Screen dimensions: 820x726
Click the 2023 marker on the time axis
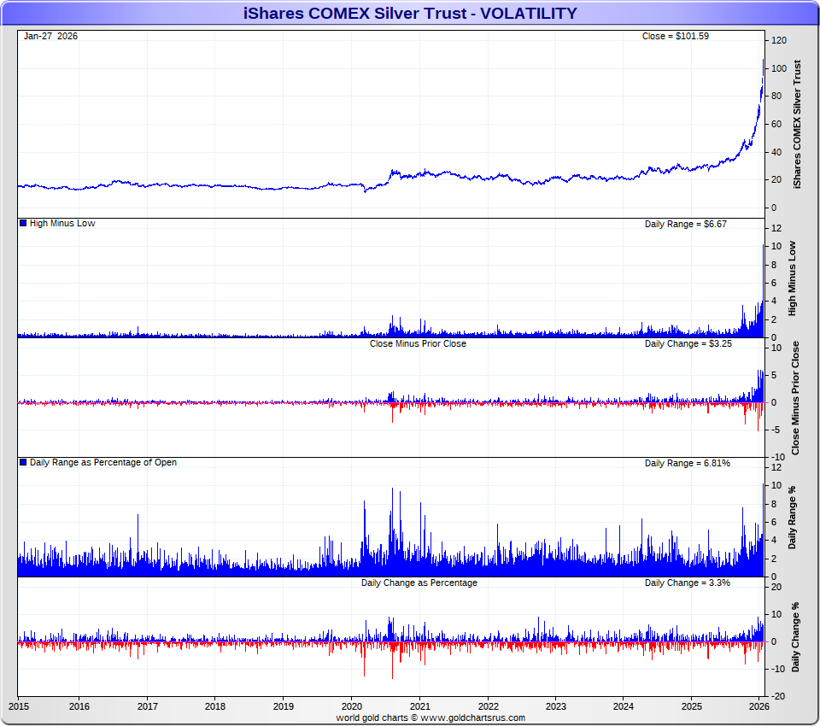(x=556, y=706)
